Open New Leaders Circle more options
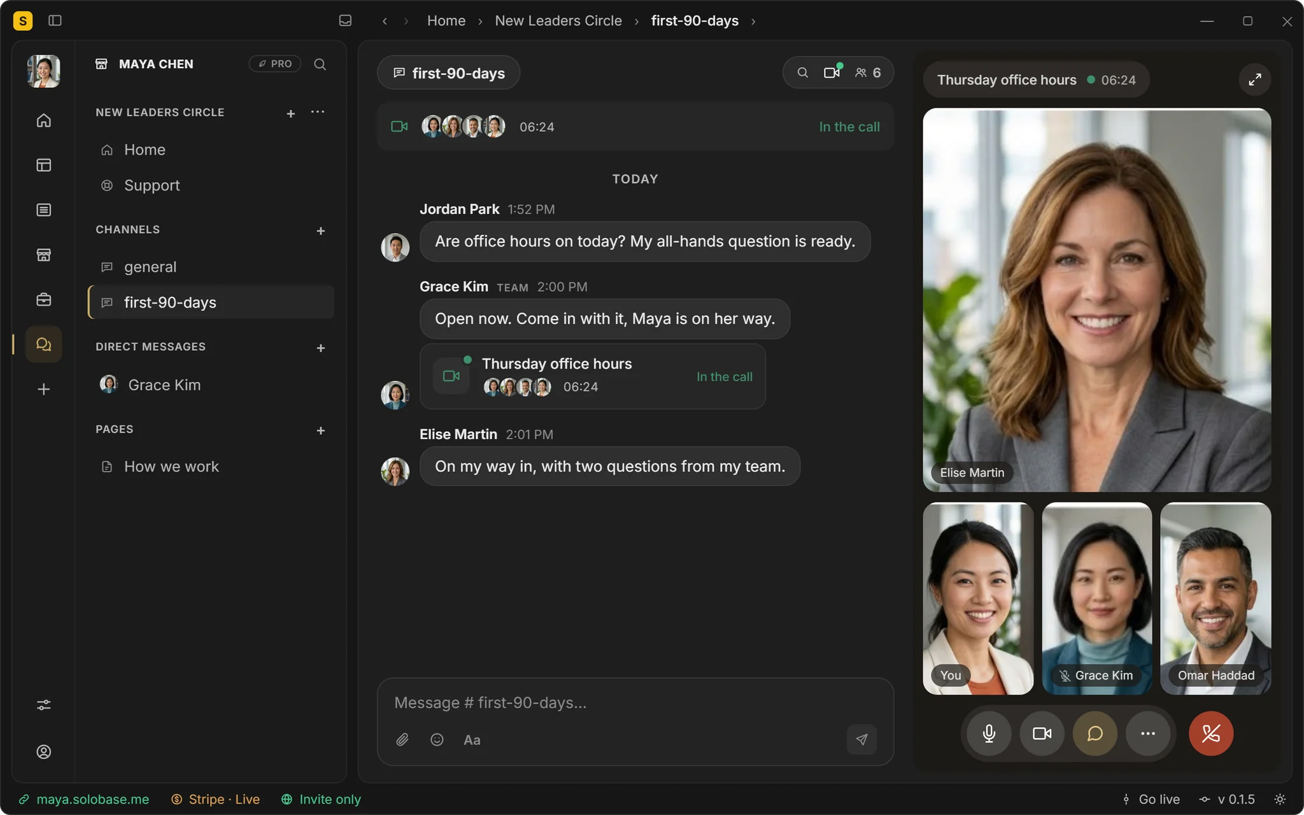 pyautogui.click(x=318, y=112)
